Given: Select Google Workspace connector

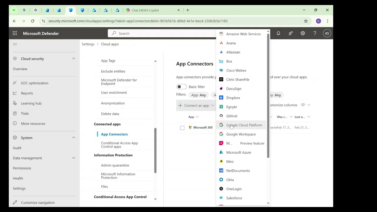Looking at the screenshot, I should click(241, 134).
